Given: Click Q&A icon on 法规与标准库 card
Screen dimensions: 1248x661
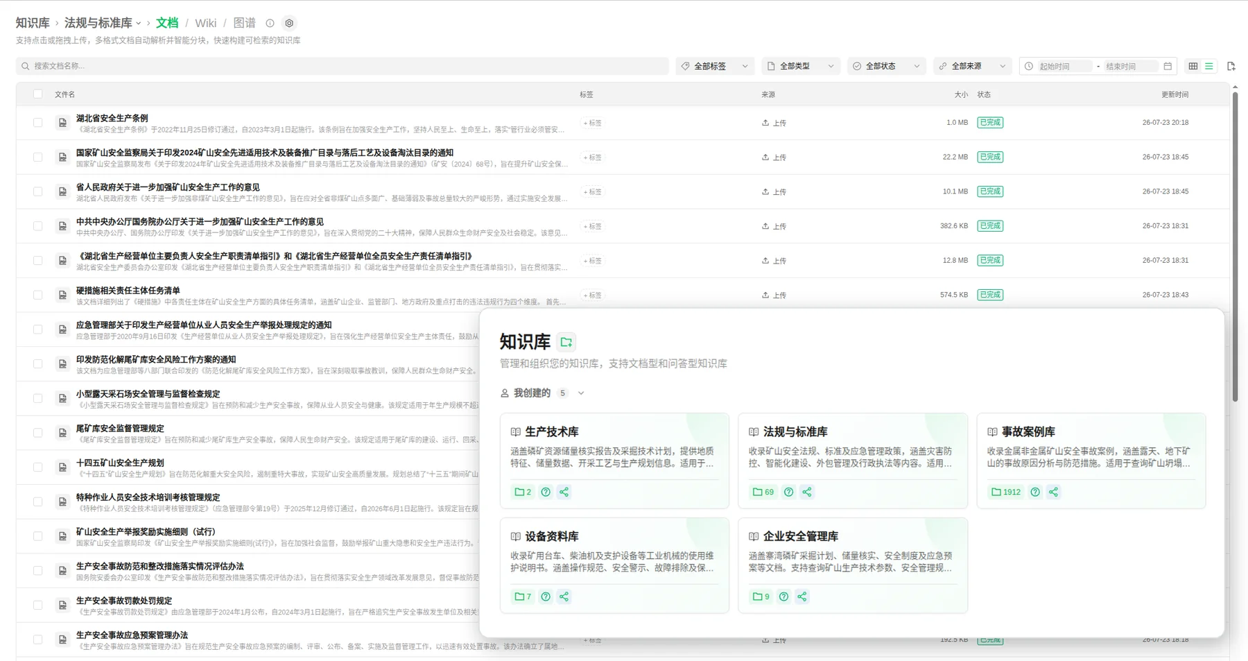Looking at the screenshot, I should coord(788,492).
